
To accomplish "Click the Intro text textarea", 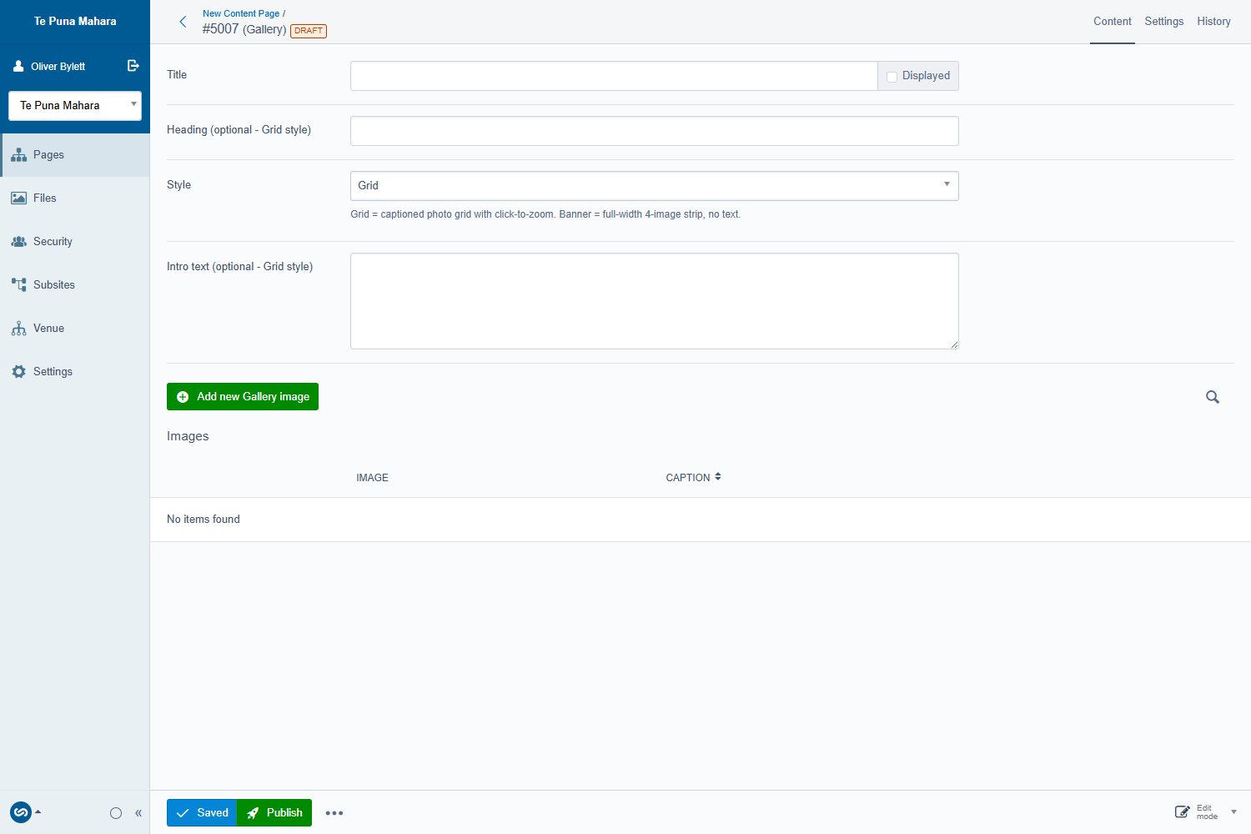I will click(x=655, y=301).
